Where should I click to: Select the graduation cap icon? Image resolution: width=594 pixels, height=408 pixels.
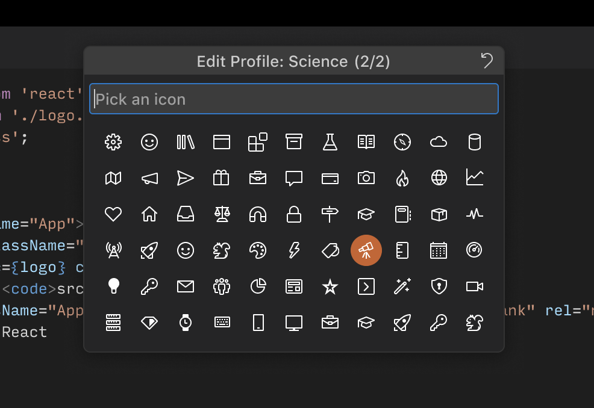[366, 214]
